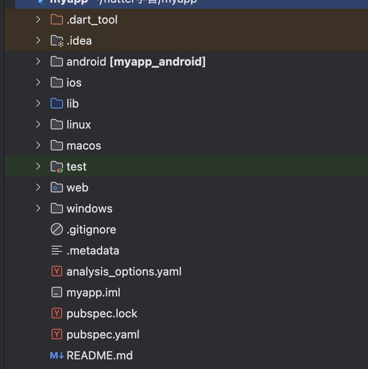This screenshot has height=369, width=368.
Task: Click the .gitignore ignore-file icon
Action: point(56,230)
